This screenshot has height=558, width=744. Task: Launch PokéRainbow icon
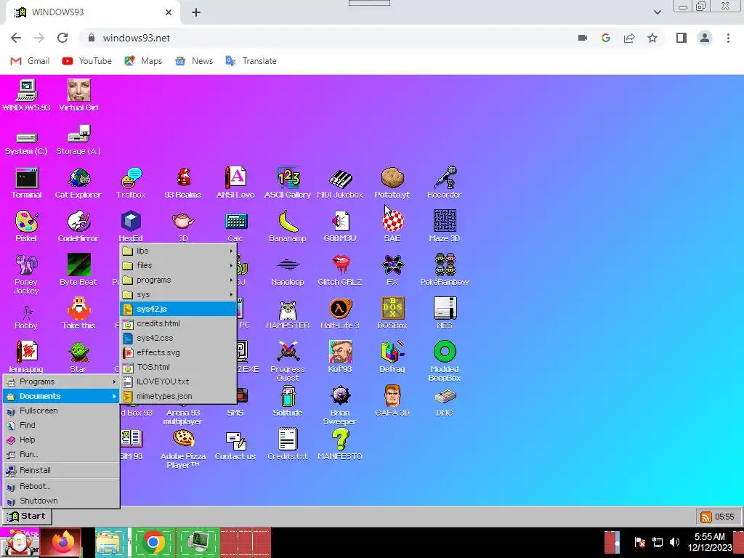(x=445, y=270)
